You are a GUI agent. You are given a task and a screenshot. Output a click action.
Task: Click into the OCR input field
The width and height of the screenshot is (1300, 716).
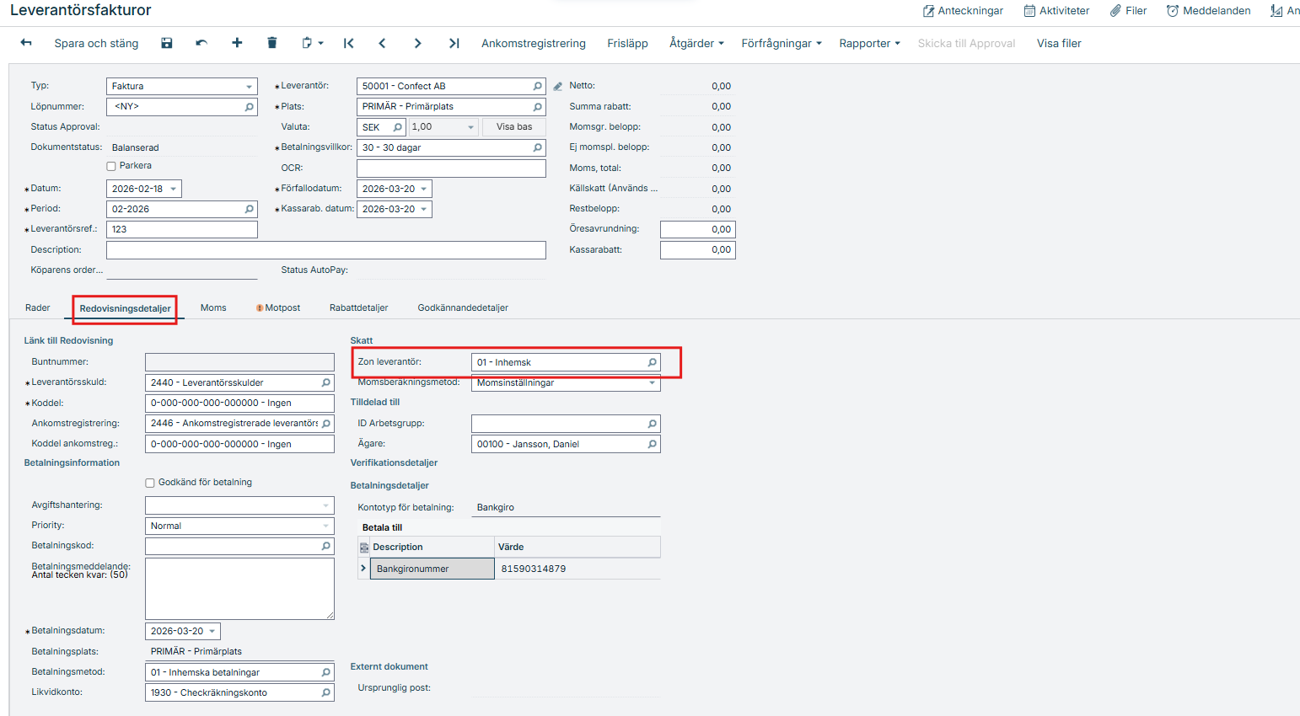pos(451,168)
